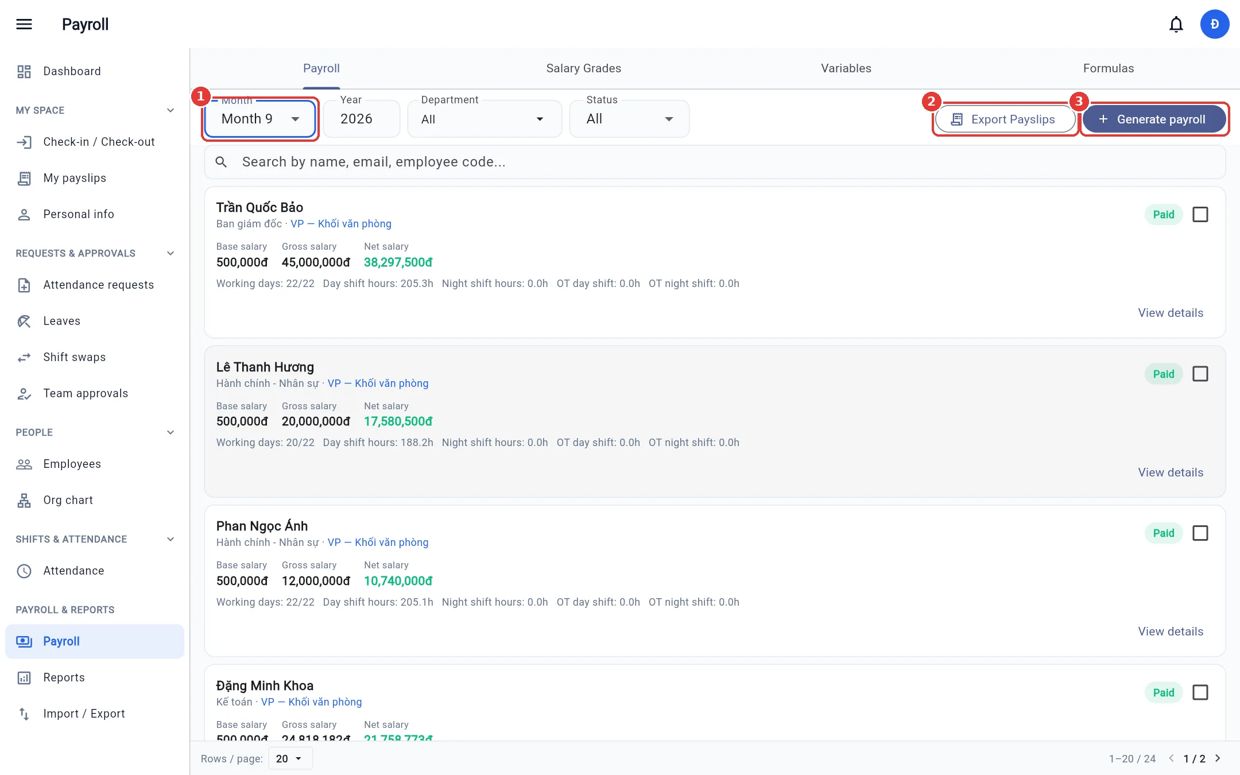Click the Year field showing 2026
This screenshot has height=775, width=1240.
click(362, 119)
